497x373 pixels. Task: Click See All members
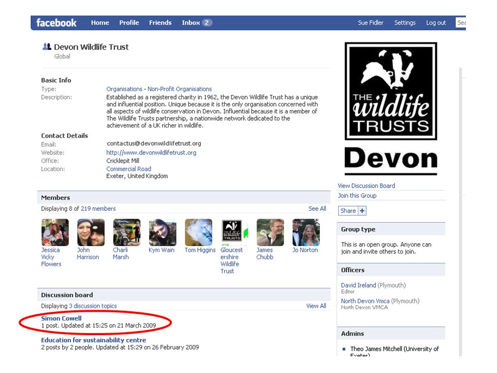click(317, 209)
